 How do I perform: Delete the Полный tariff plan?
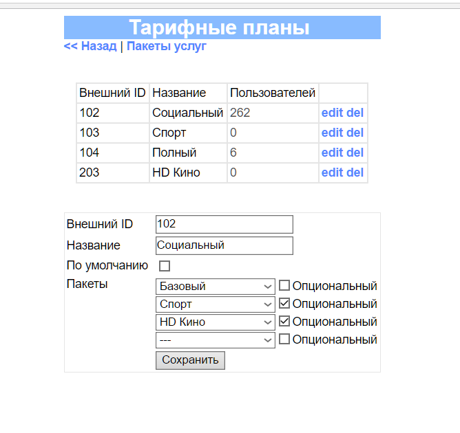[x=355, y=153]
